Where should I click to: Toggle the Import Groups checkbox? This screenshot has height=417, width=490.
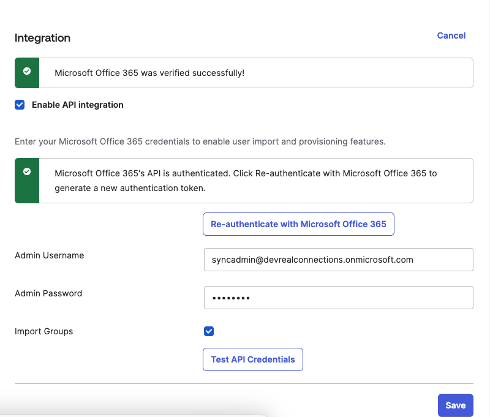click(x=209, y=331)
